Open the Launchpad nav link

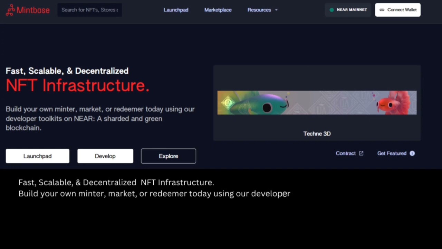(x=176, y=10)
